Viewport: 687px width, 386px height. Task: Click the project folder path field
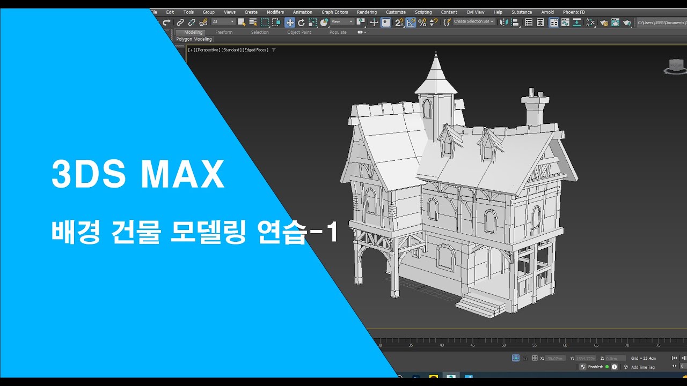(x=661, y=23)
